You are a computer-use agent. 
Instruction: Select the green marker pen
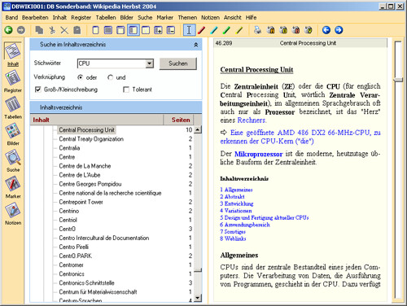(x=226, y=30)
